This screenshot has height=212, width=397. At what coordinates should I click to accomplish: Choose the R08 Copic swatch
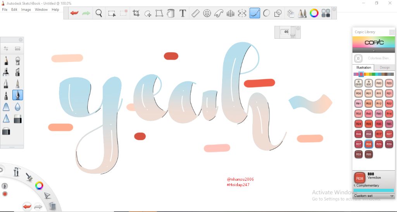coord(369,144)
